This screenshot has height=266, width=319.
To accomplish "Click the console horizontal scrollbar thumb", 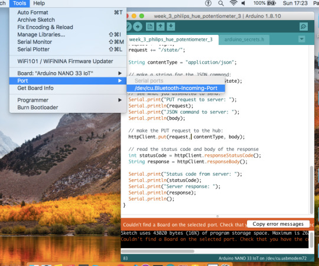I will (x=158, y=251).
